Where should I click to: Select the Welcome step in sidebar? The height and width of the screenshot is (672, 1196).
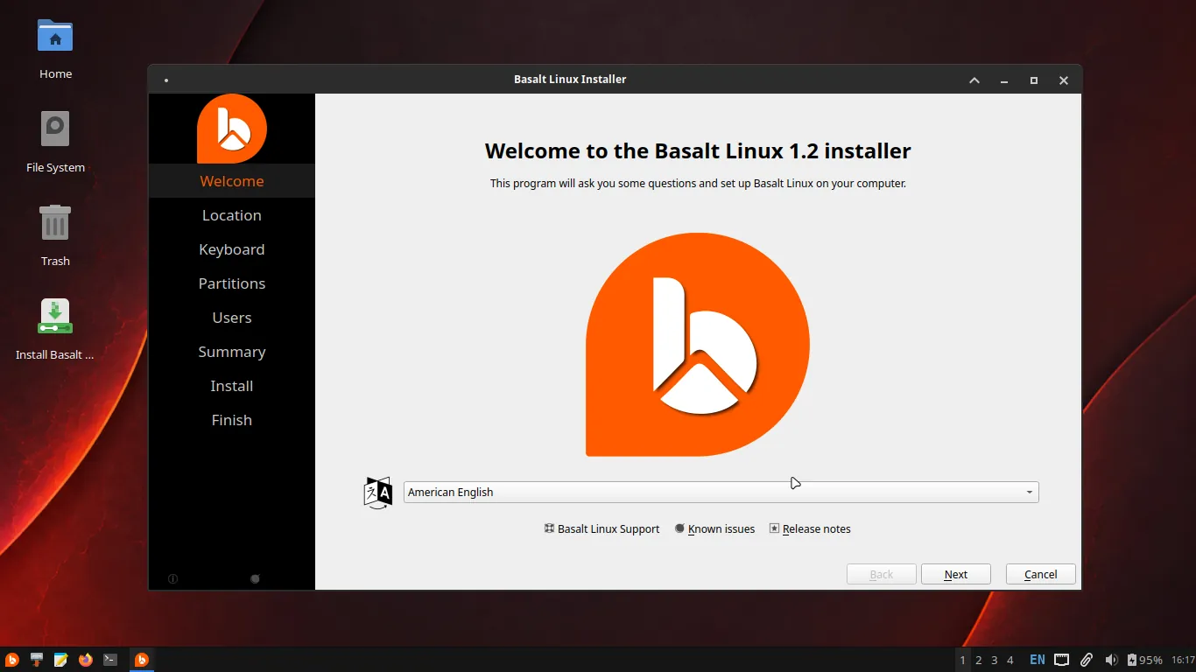pos(232,181)
